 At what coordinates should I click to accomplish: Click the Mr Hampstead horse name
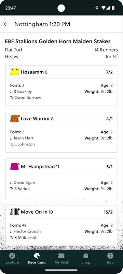coord(38,167)
